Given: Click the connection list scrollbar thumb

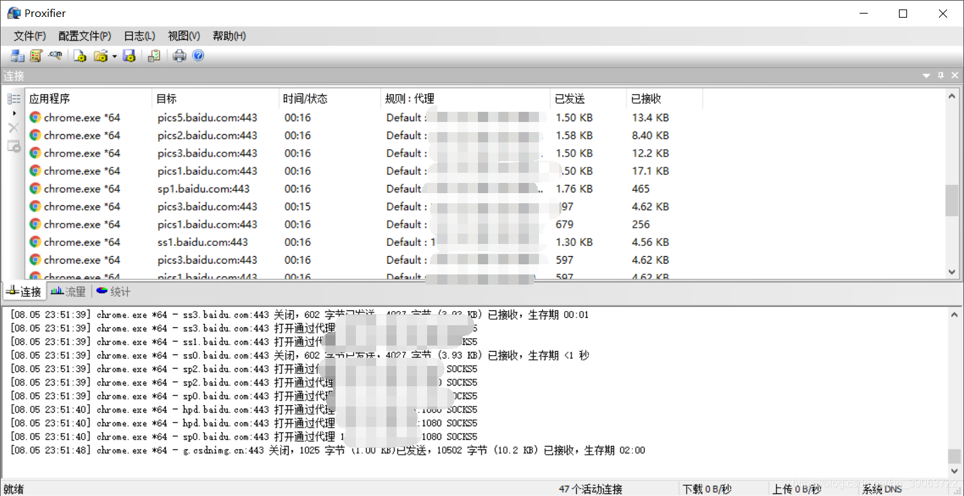Looking at the screenshot, I should tap(952, 201).
